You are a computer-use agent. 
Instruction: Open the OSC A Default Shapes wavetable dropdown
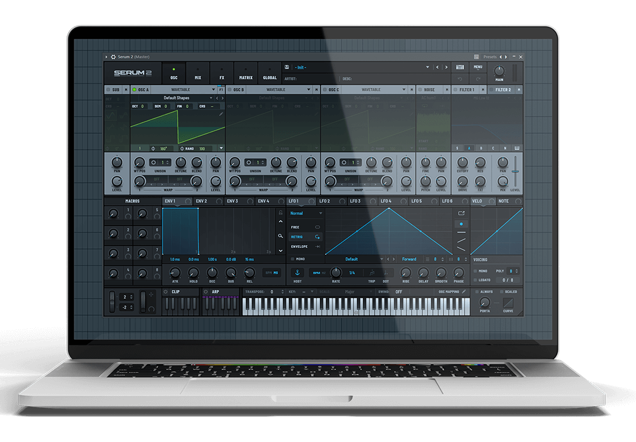pyautogui.click(x=211, y=98)
